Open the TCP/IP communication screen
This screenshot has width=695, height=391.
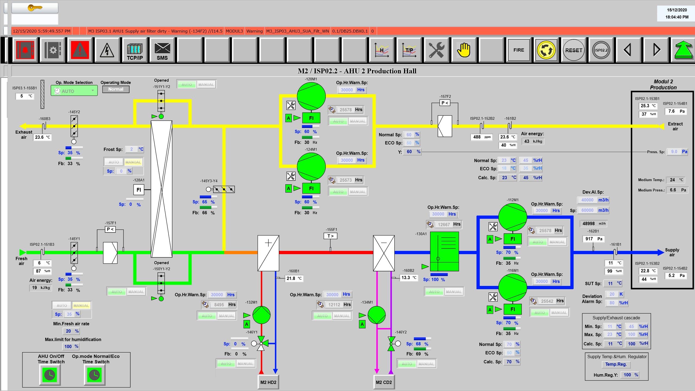tap(135, 51)
